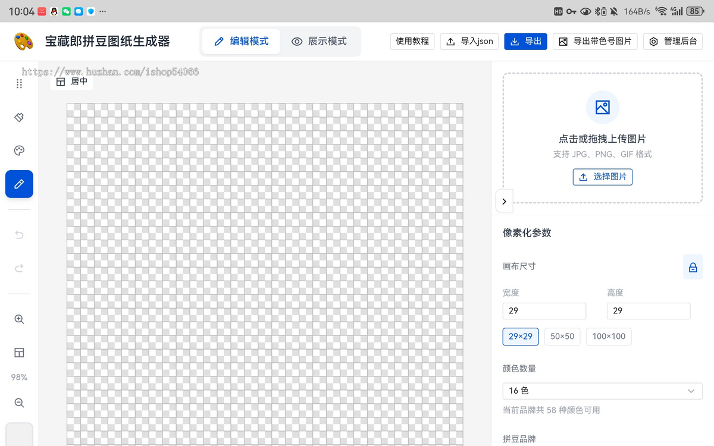Select the 50×50 size preset
The image size is (714, 446).
pos(562,337)
